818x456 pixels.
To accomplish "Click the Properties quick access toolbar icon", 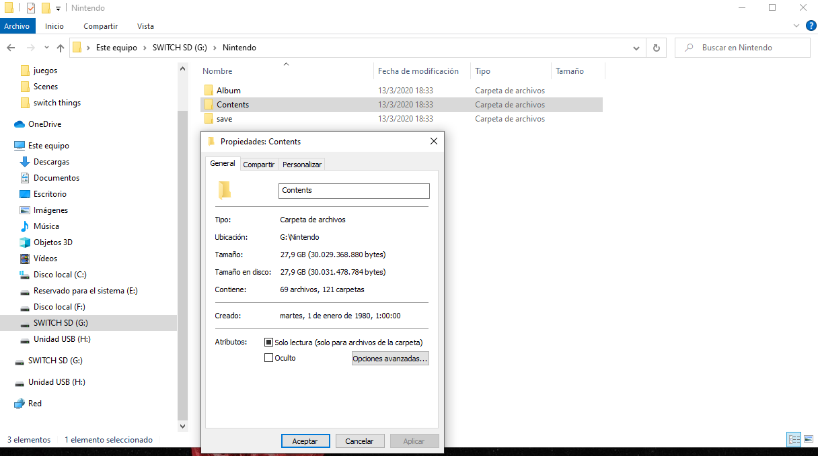I will point(31,8).
